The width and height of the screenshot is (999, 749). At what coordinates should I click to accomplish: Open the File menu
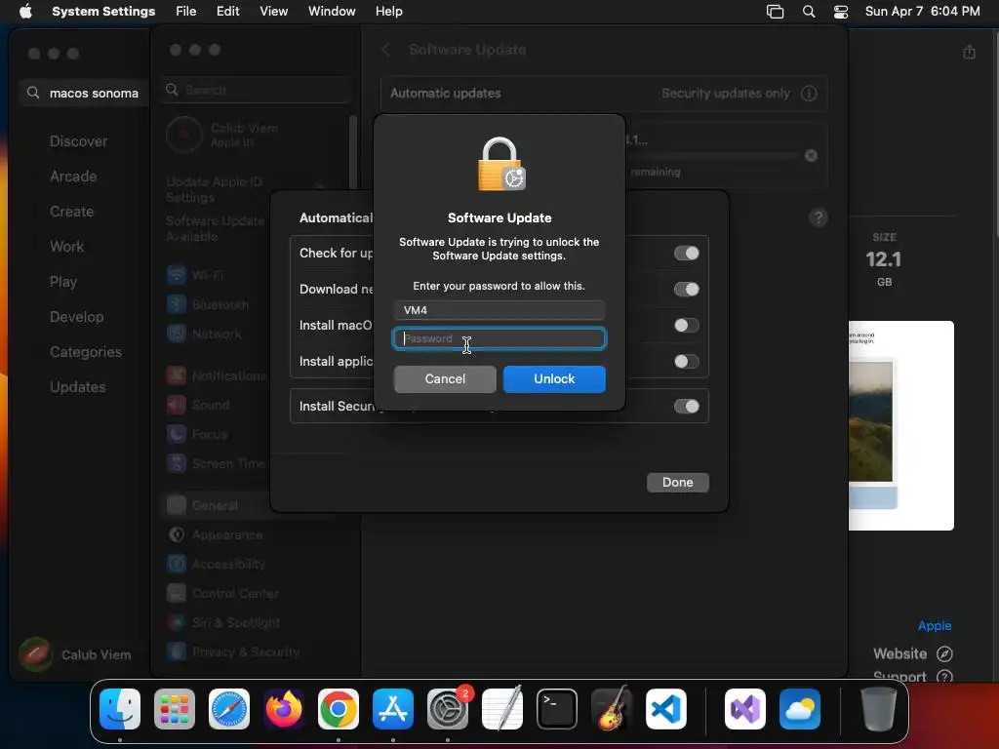tap(186, 12)
